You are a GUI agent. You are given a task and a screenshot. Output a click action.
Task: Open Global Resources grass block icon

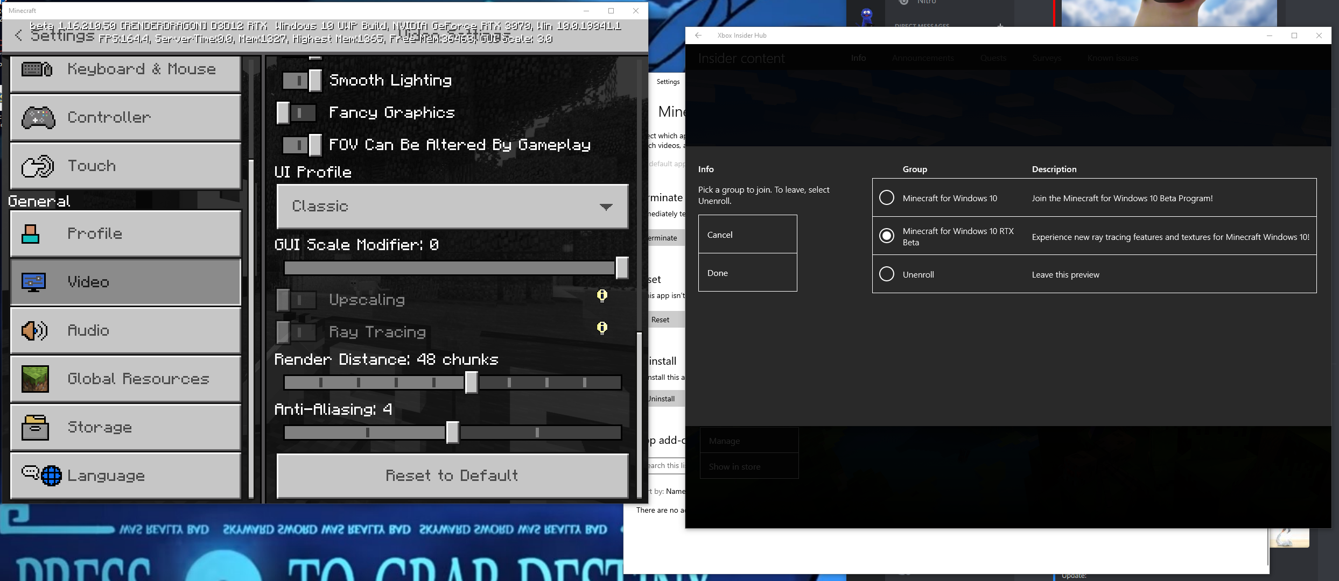[35, 379]
